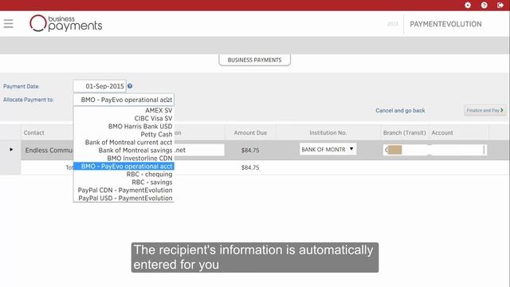Click the Branch (Transit) input field

pyautogui.click(x=406, y=150)
